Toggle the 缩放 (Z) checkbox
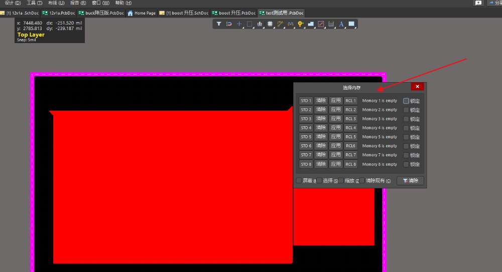The height and width of the screenshot is (272, 502). (341, 181)
